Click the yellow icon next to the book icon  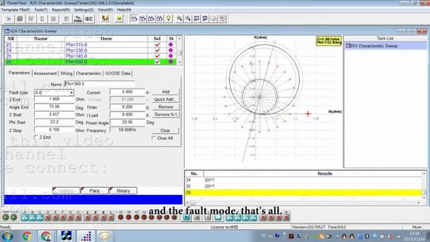point(119,18)
